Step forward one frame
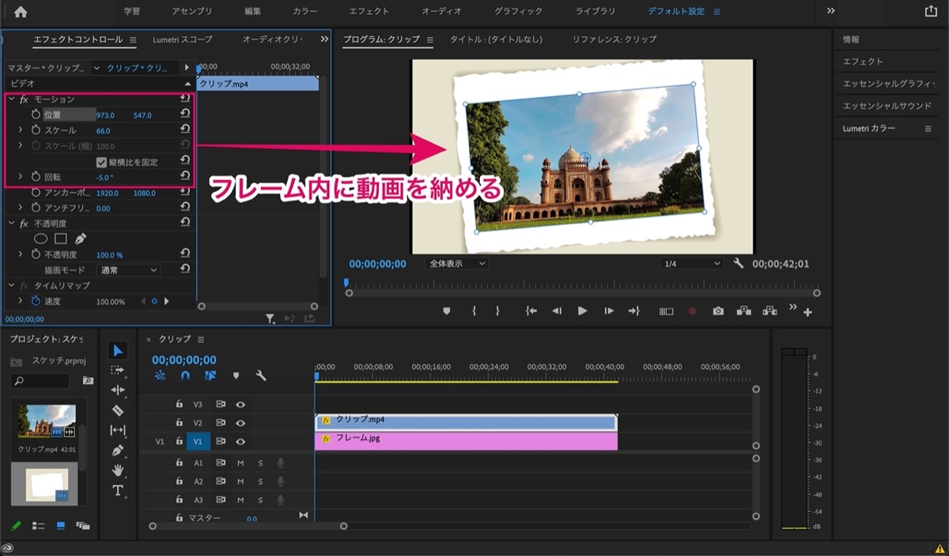This screenshot has height=556, width=949. pos(608,311)
